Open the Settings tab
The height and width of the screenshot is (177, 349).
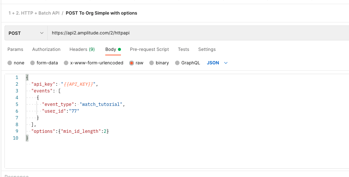(207, 49)
